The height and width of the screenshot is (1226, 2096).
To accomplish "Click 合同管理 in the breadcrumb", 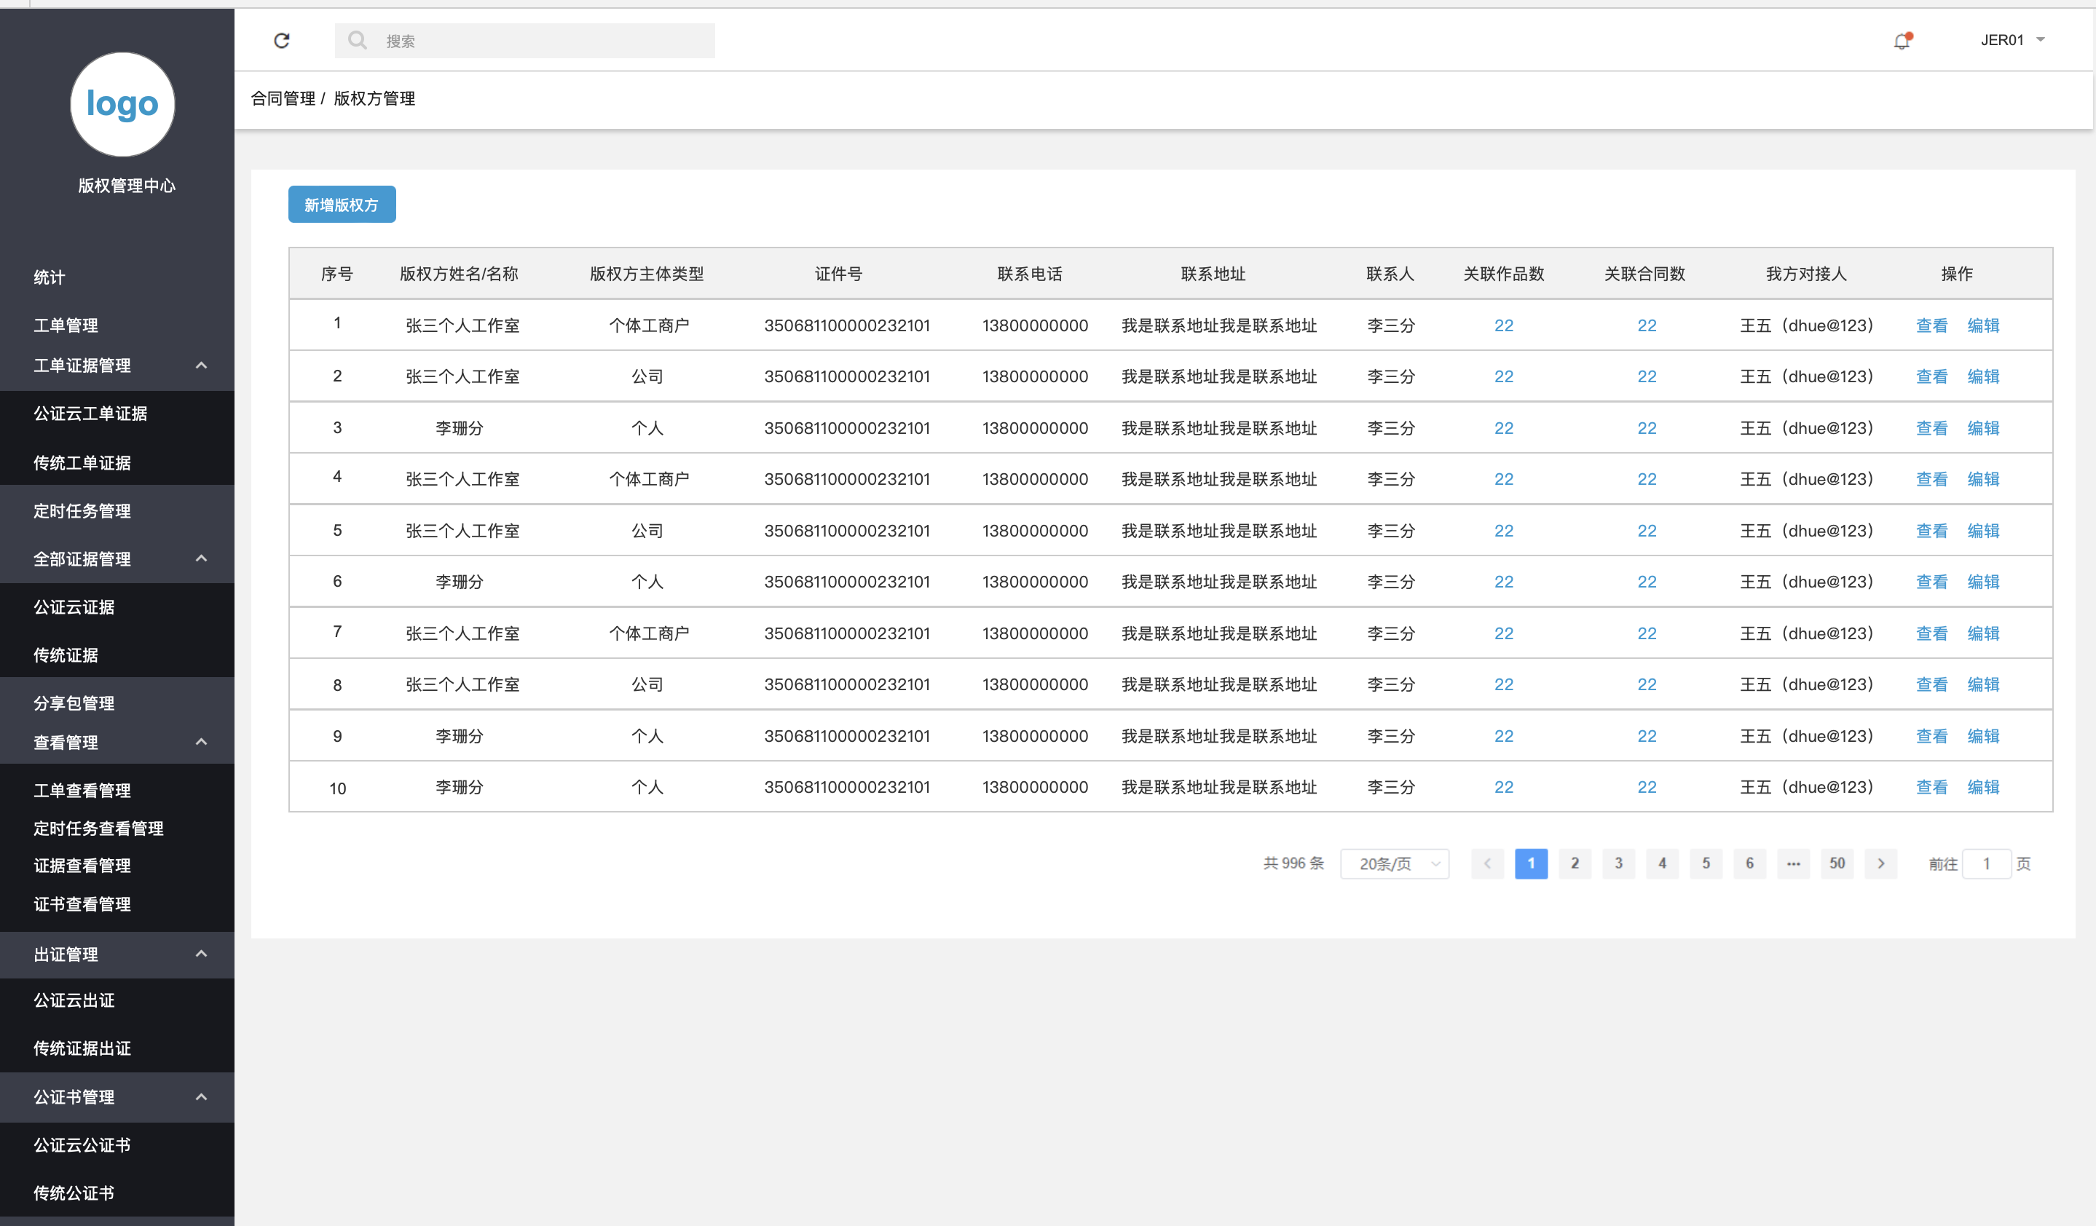I will click(283, 98).
